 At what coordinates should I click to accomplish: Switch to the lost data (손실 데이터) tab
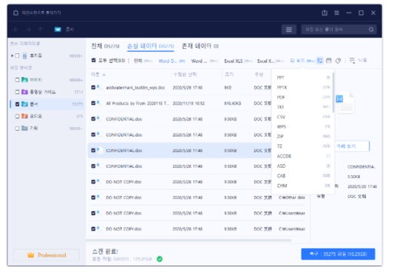[x=150, y=46]
